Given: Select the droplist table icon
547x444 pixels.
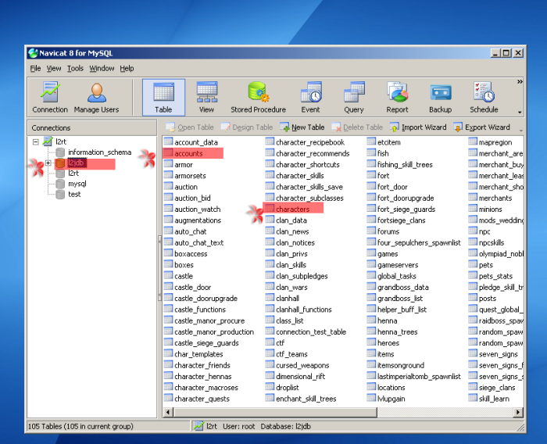Looking at the screenshot, I should tap(270, 387).
